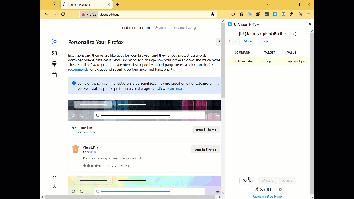Image resolution: width=354 pixels, height=199 pixels.
Task: Open the danz danz floor author link
Action: (85, 132)
